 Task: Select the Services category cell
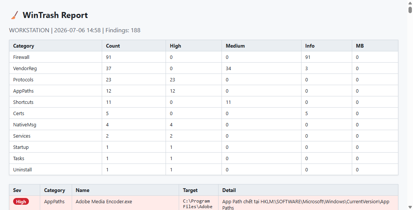click(56, 136)
